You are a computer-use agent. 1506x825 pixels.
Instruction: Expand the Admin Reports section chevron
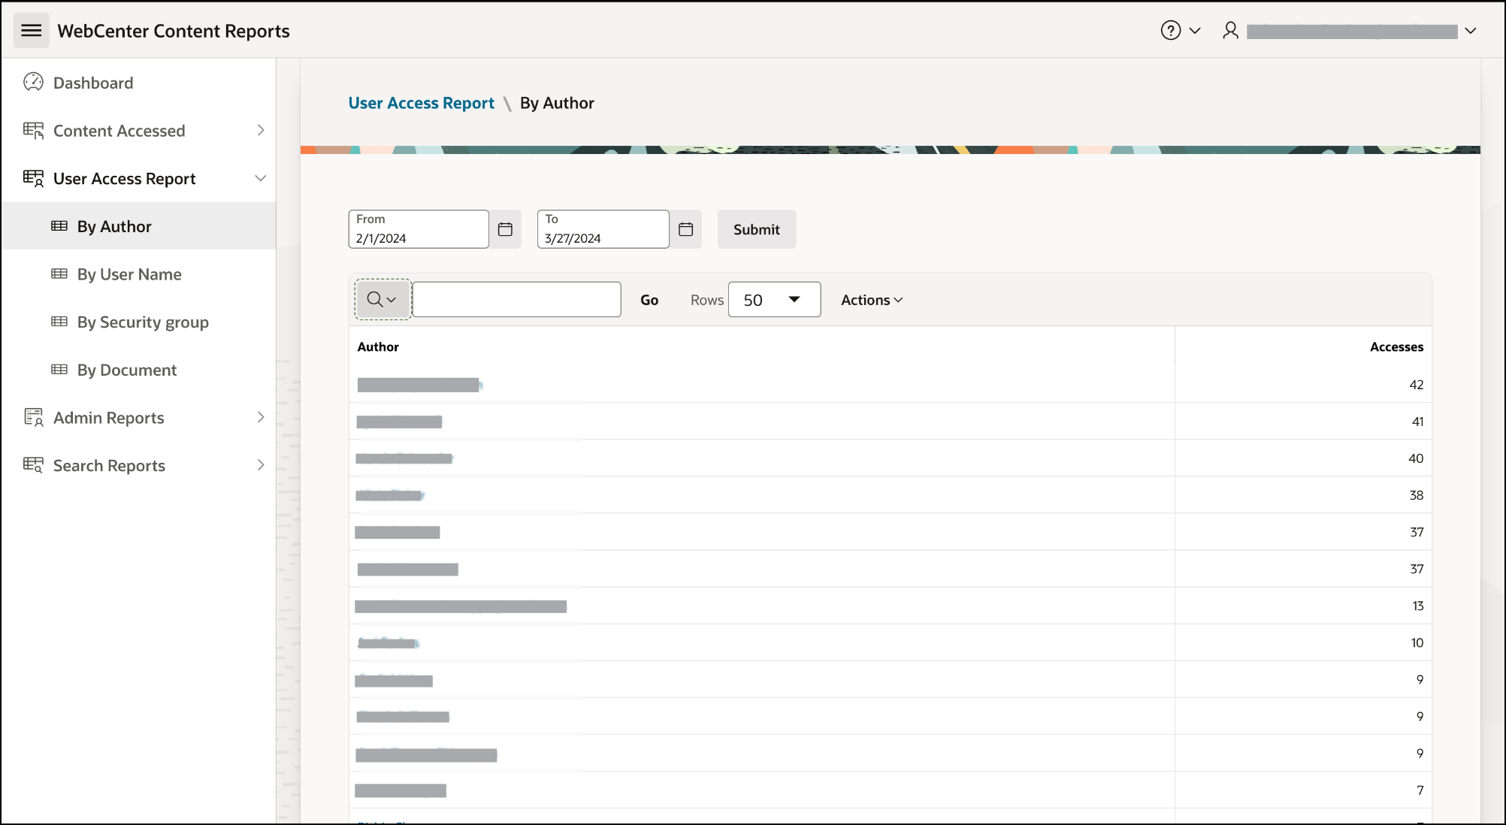point(261,417)
